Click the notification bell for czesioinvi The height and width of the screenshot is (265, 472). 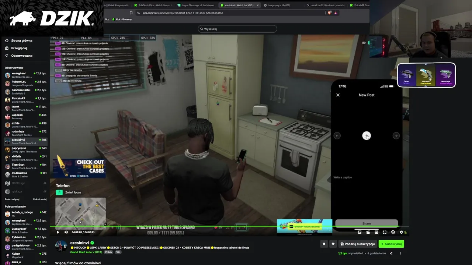pyautogui.click(x=324, y=244)
